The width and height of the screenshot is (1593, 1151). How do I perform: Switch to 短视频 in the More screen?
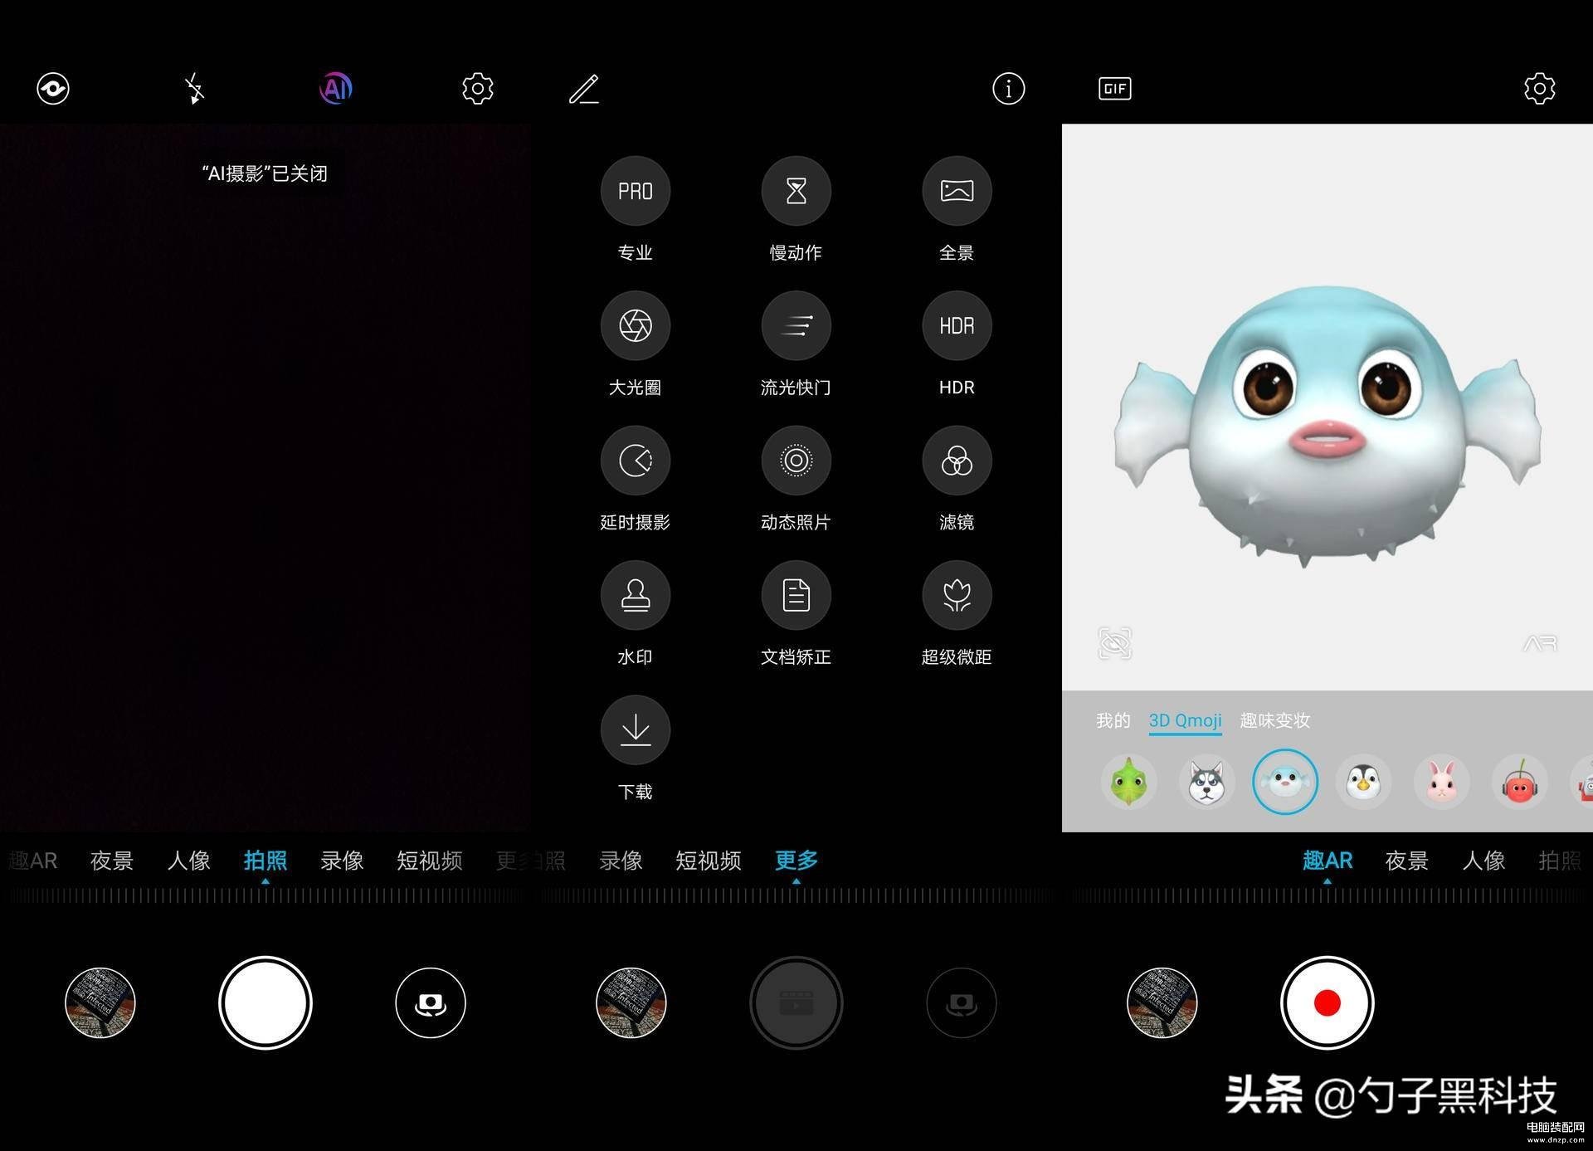point(708,861)
